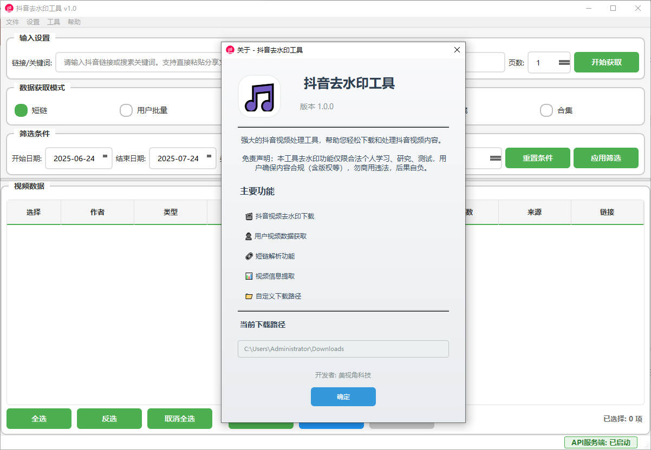Click the 类型 column header

tap(171, 212)
